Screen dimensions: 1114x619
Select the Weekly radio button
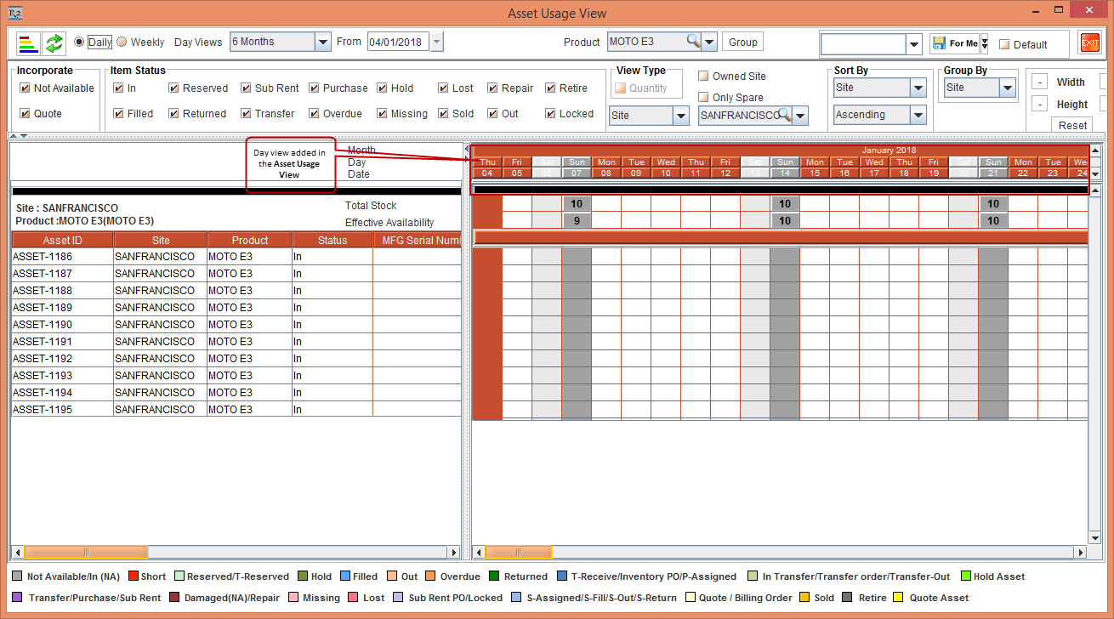[122, 43]
